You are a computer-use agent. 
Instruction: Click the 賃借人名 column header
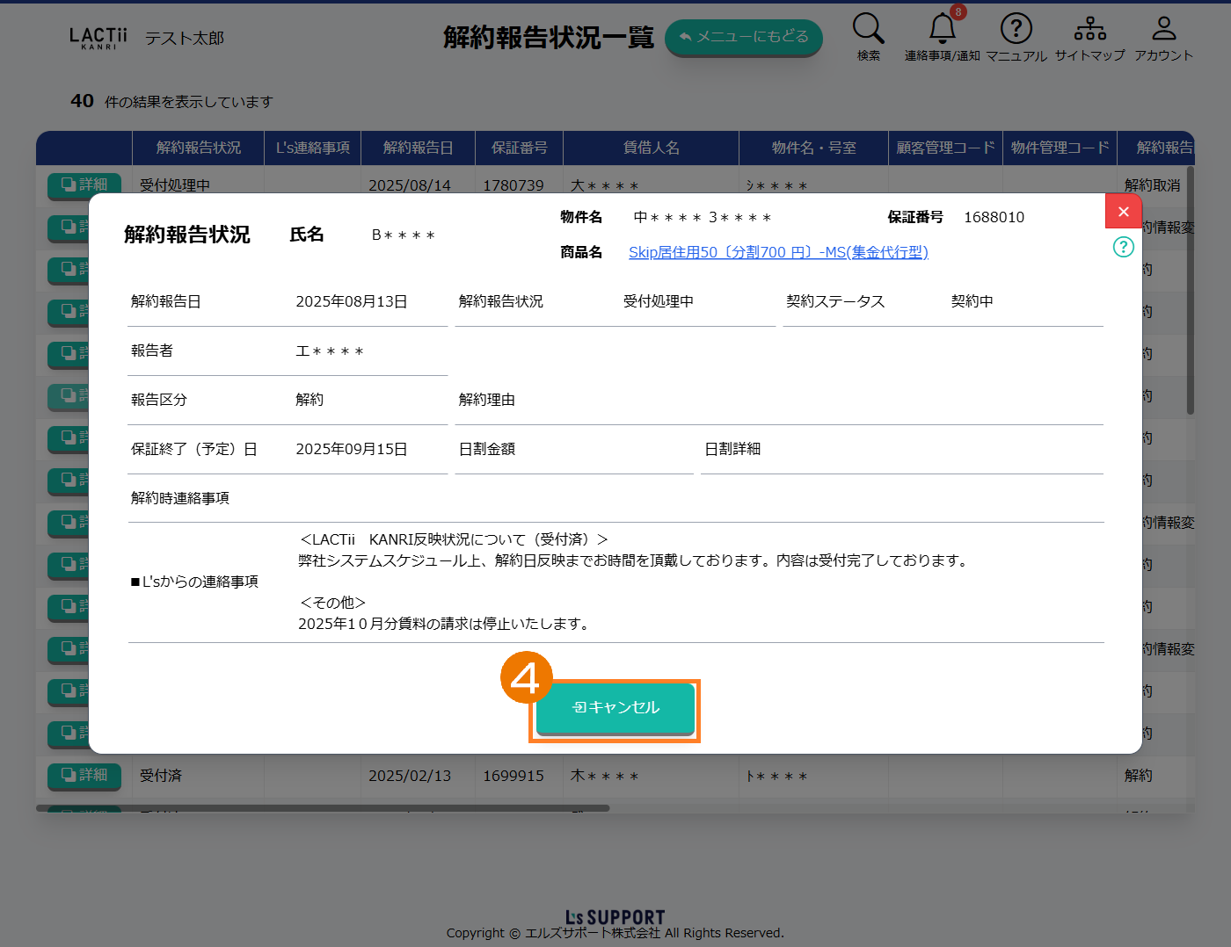coord(651,148)
